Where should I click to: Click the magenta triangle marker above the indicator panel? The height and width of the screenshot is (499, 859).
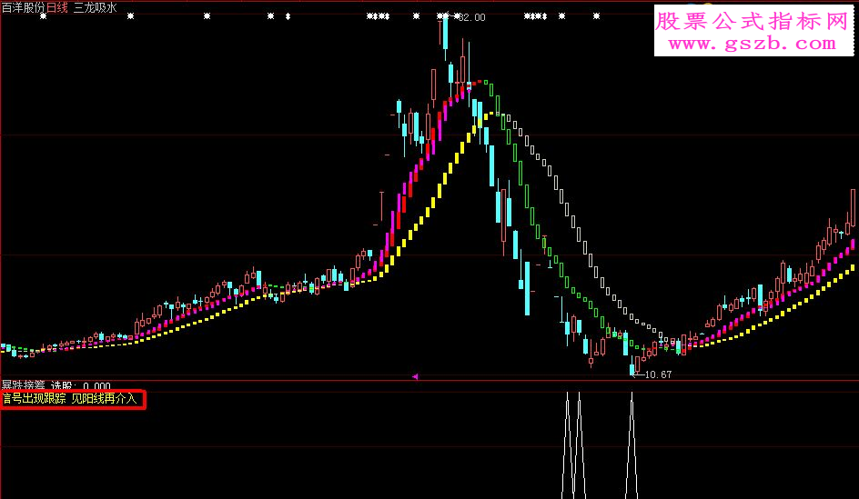coord(415,376)
